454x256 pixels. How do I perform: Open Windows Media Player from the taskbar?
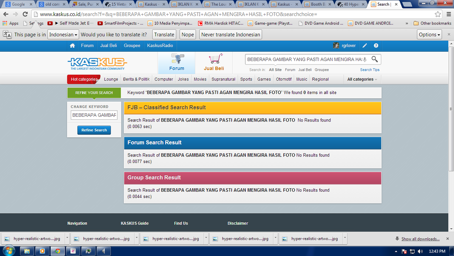point(42,251)
